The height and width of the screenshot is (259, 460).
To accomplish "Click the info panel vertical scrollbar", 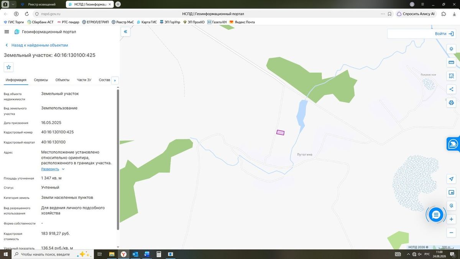I will pyautogui.click(x=118, y=159).
